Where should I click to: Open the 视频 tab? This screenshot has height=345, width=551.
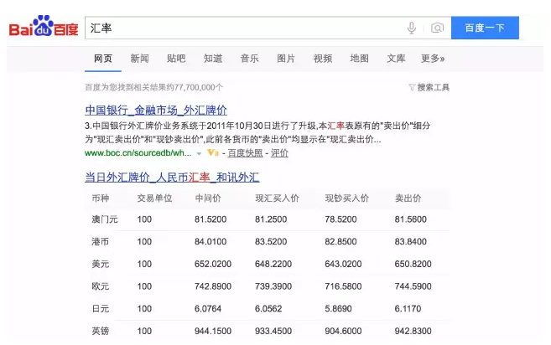(x=323, y=59)
